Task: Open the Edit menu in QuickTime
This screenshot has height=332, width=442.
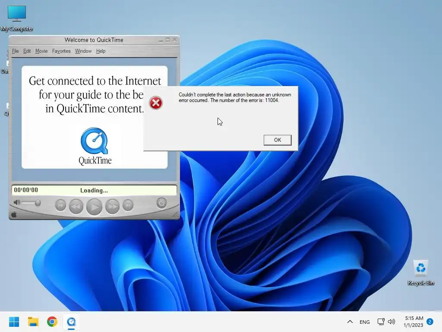Action: tap(27, 51)
